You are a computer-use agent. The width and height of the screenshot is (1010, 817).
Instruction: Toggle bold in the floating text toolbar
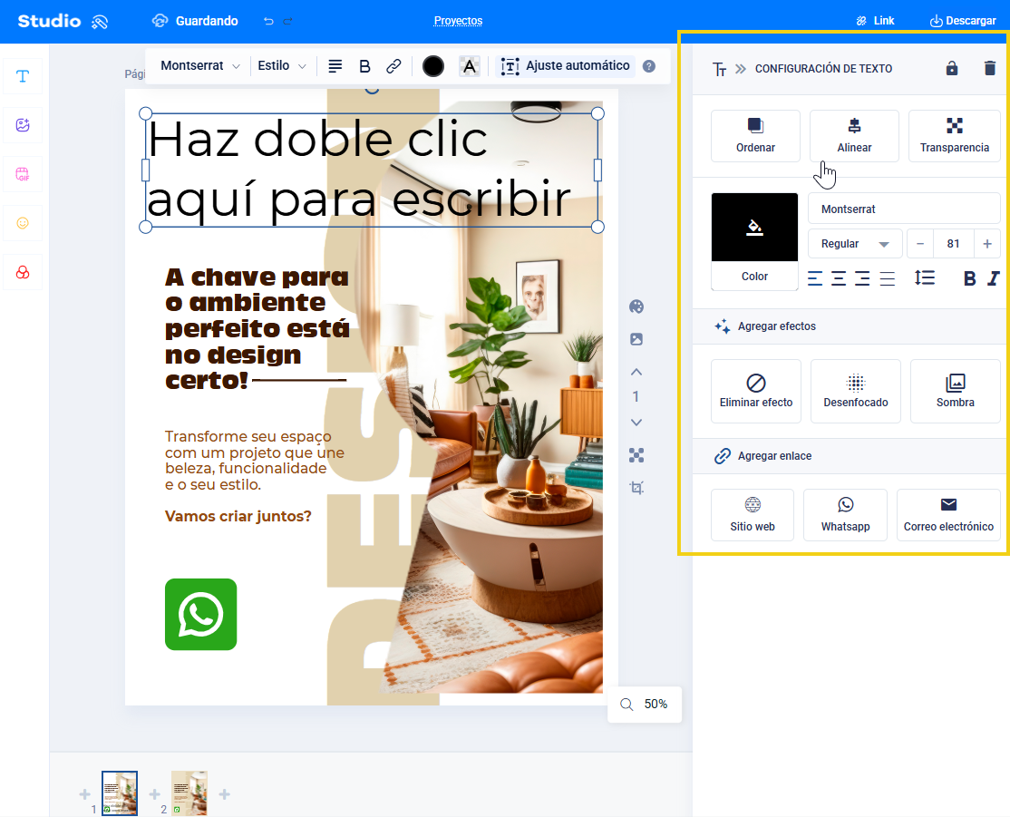364,65
